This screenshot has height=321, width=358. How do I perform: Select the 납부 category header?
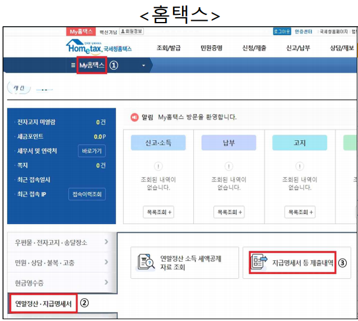(x=229, y=143)
